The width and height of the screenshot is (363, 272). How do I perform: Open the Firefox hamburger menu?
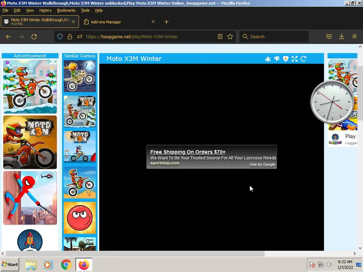(x=354, y=36)
